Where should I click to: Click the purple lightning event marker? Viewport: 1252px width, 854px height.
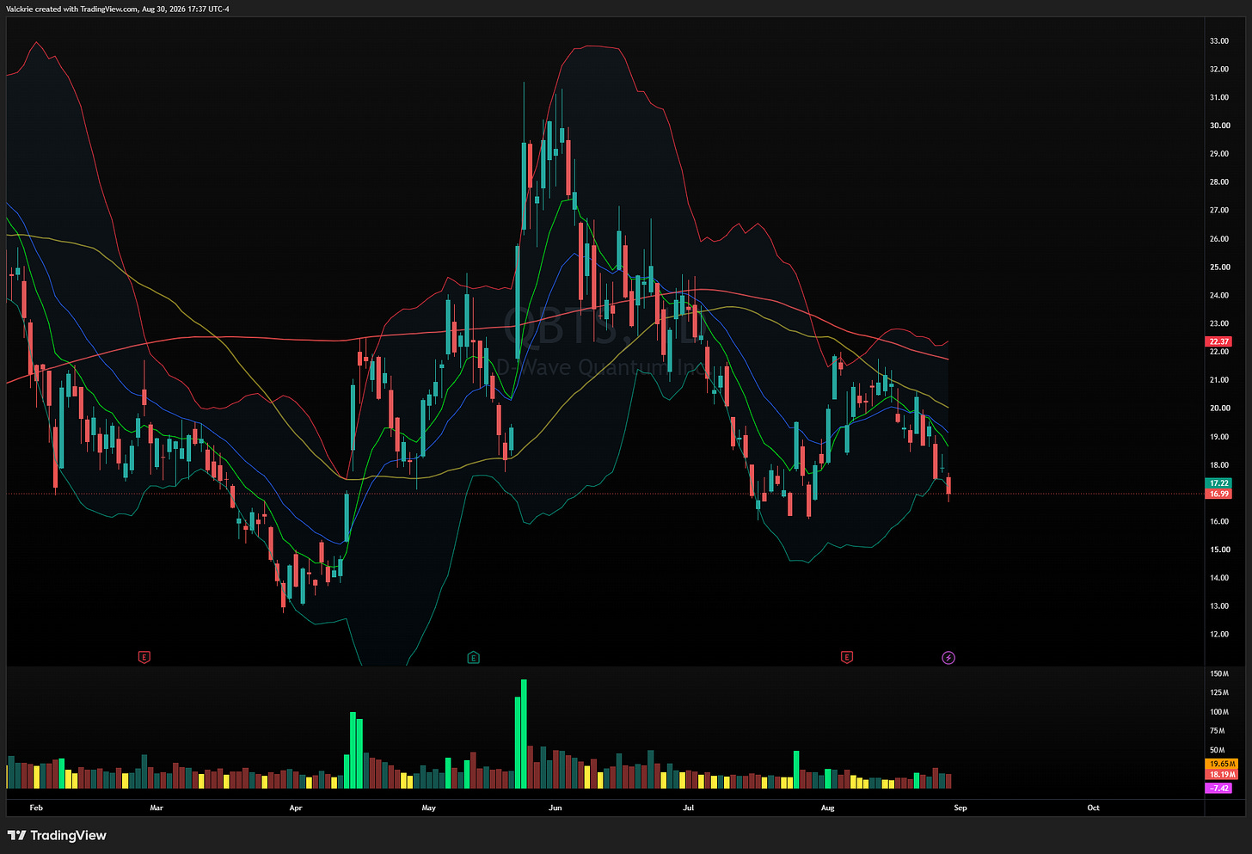click(x=948, y=658)
